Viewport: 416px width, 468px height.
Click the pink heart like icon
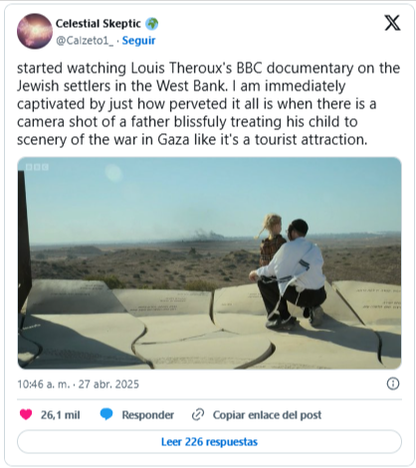26,414
